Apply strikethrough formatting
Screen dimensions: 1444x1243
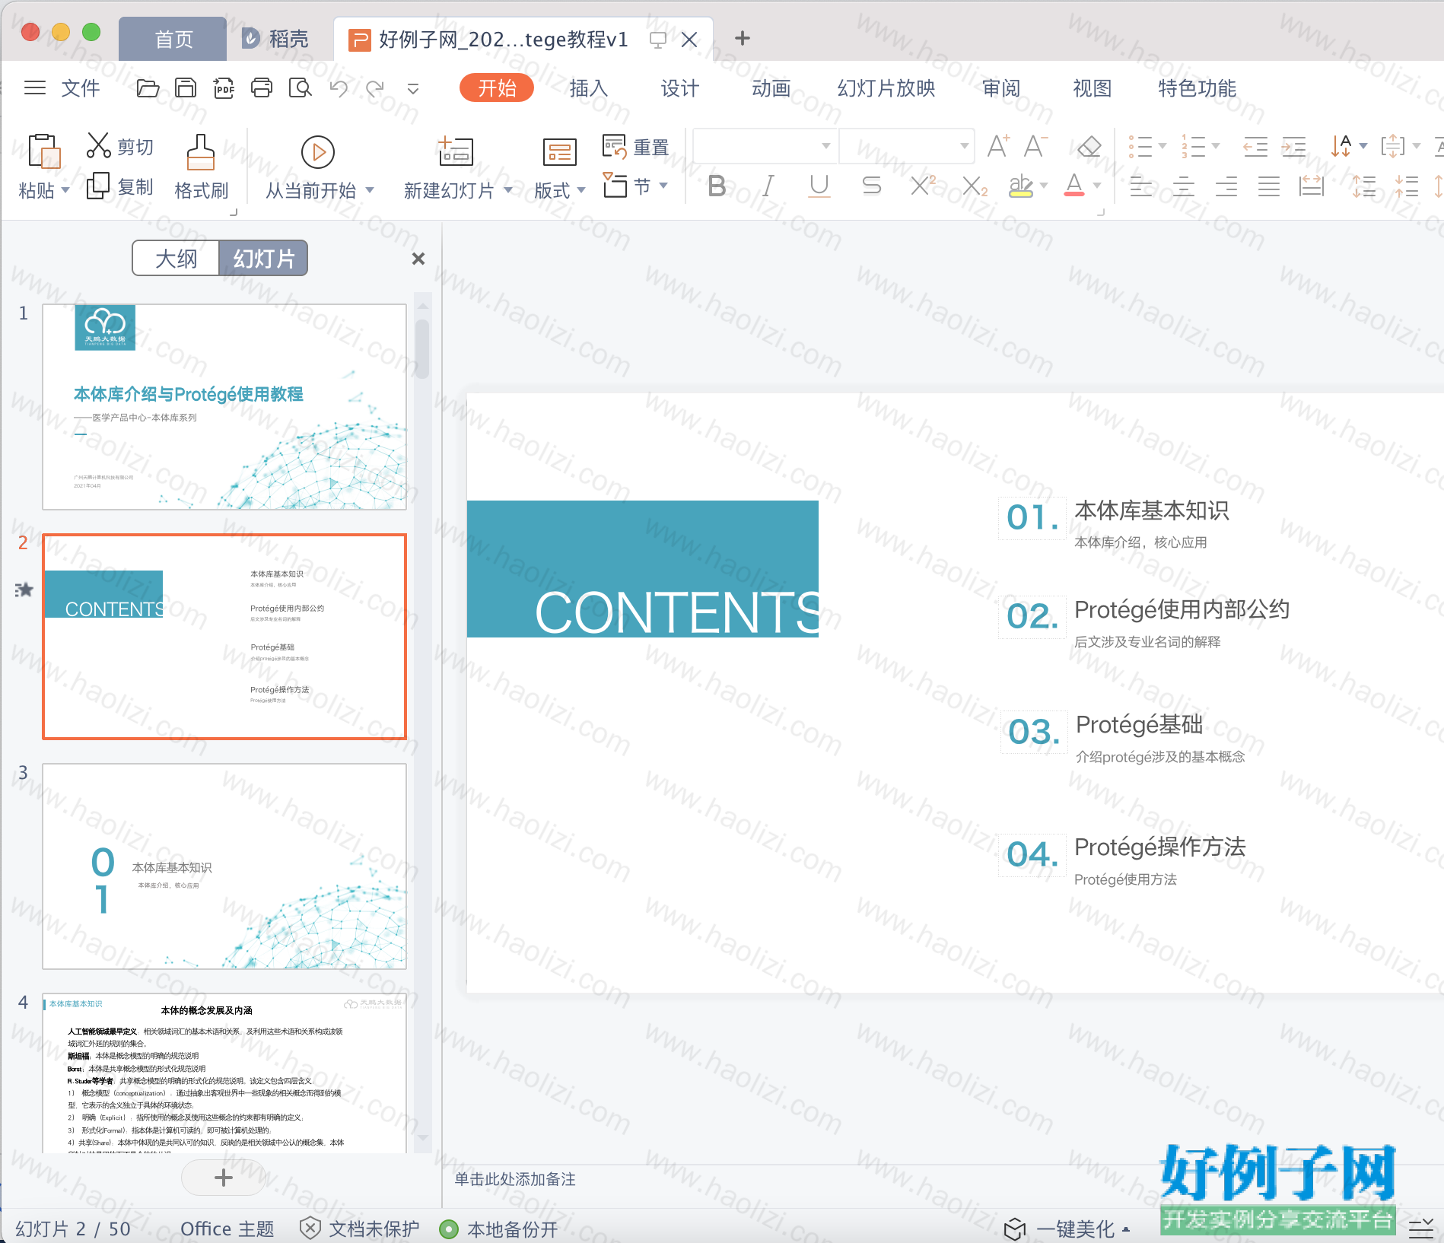[872, 186]
